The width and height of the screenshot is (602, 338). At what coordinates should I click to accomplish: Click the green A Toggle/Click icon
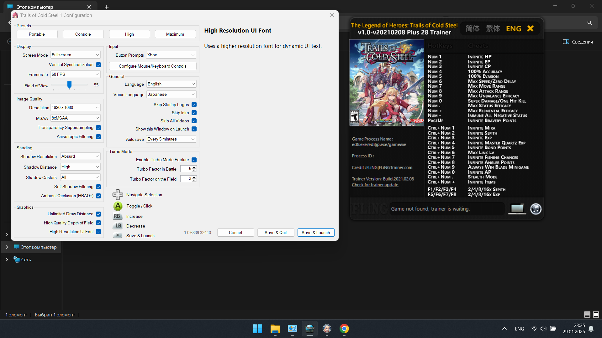tap(118, 206)
